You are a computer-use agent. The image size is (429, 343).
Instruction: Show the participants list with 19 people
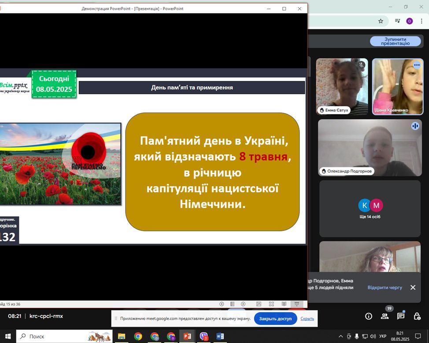point(385,316)
